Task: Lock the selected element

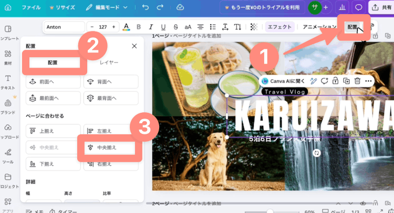Action: coord(335,81)
